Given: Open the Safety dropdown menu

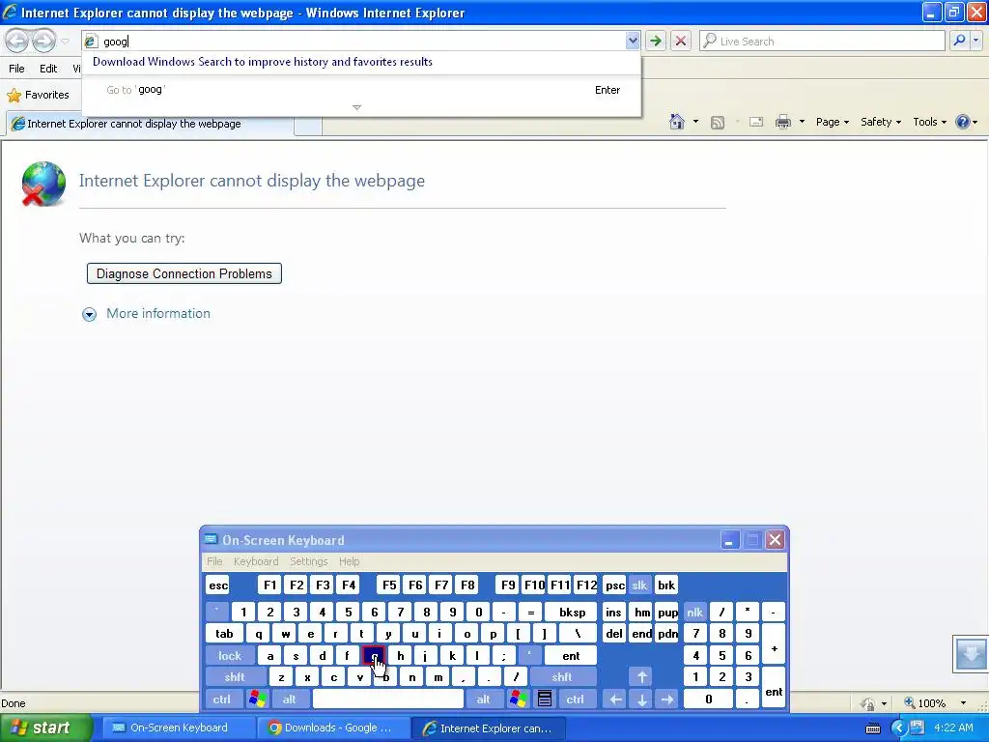Looking at the screenshot, I should pos(881,122).
